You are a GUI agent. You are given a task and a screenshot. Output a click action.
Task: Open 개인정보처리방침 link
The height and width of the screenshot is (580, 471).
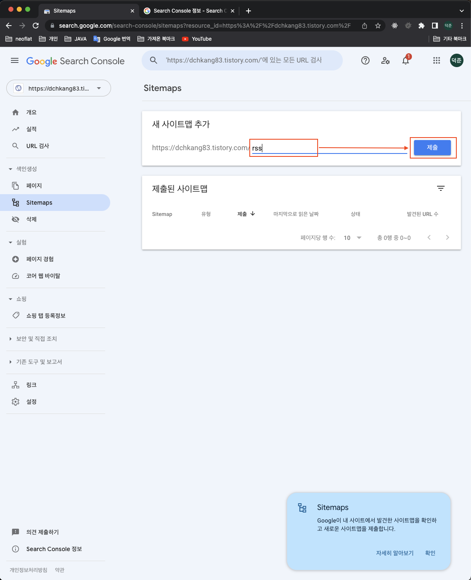(x=28, y=570)
